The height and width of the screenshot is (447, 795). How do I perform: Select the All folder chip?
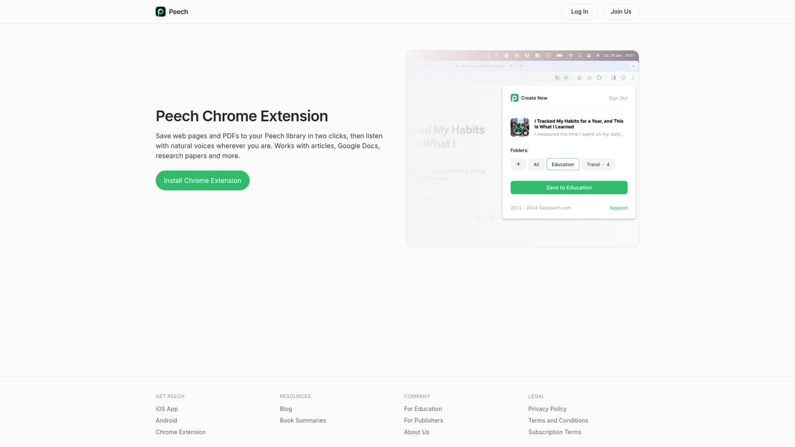[536, 165]
